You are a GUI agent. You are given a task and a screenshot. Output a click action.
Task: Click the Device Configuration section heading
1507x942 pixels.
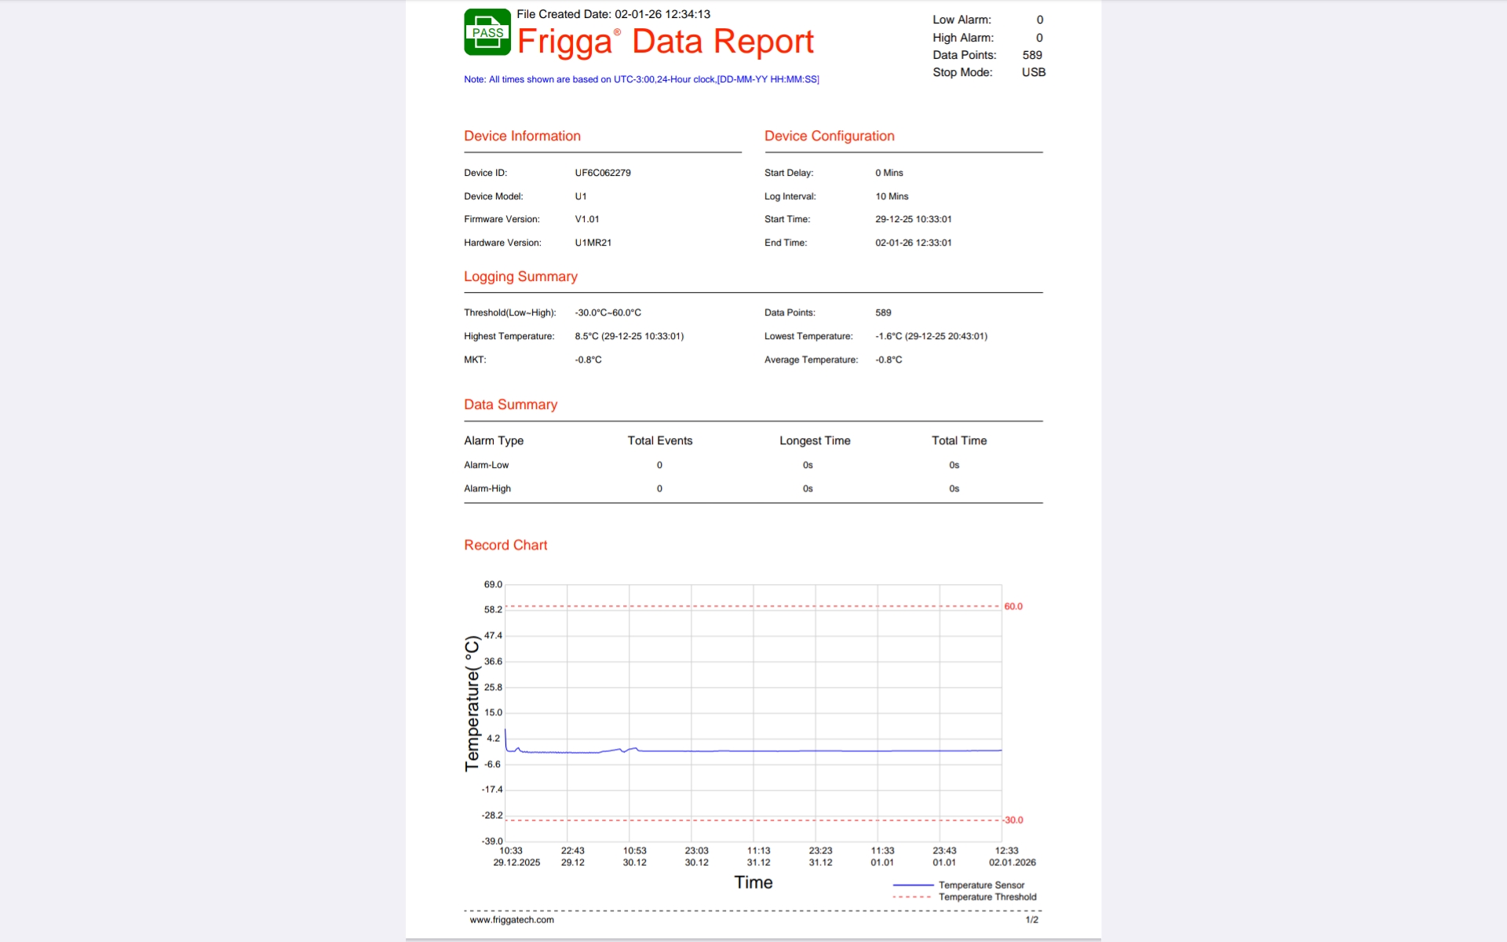click(x=829, y=136)
